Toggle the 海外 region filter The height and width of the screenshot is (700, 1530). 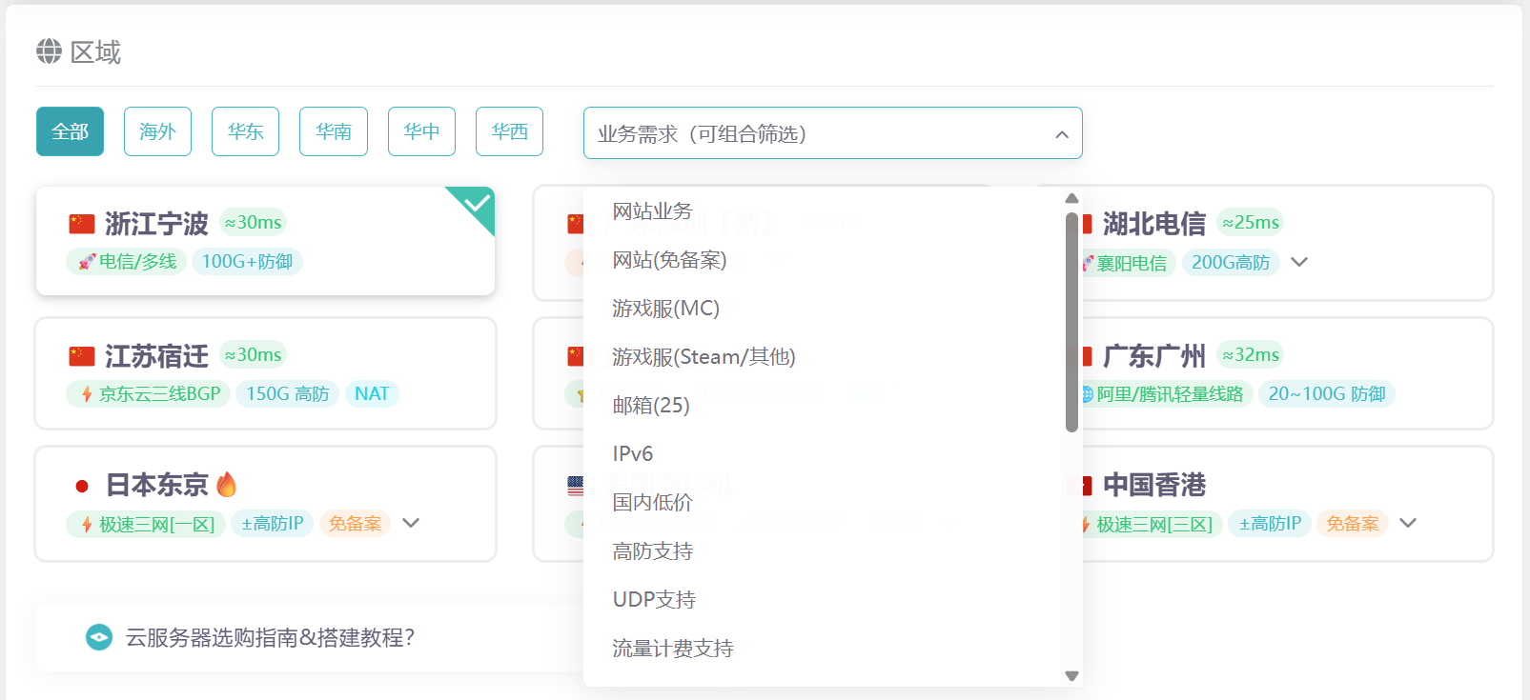[x=157, y=131]
